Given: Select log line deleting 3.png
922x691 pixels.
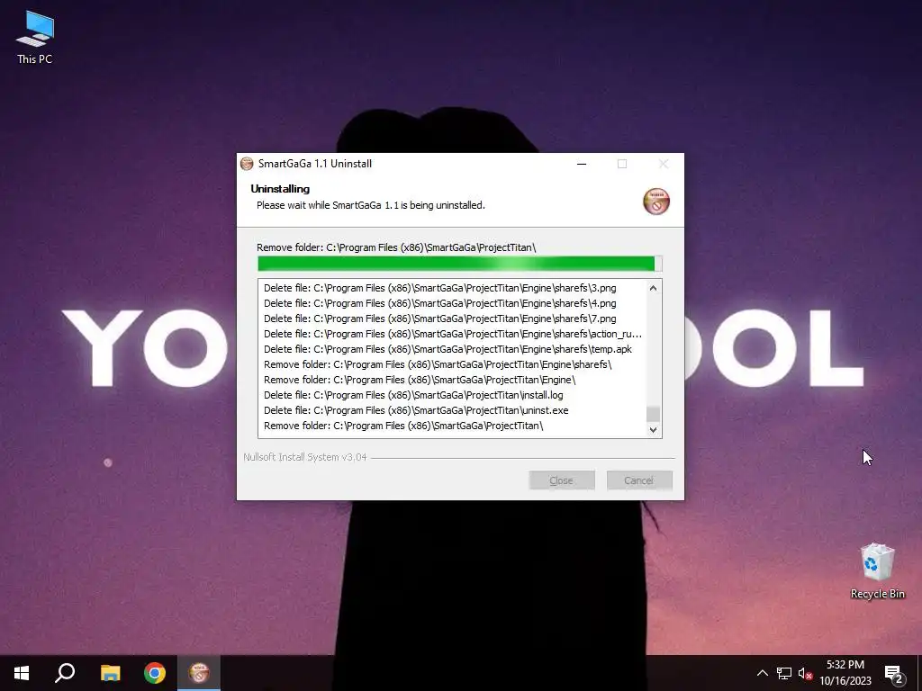Looking at the screenshot, I should [439, 288].
